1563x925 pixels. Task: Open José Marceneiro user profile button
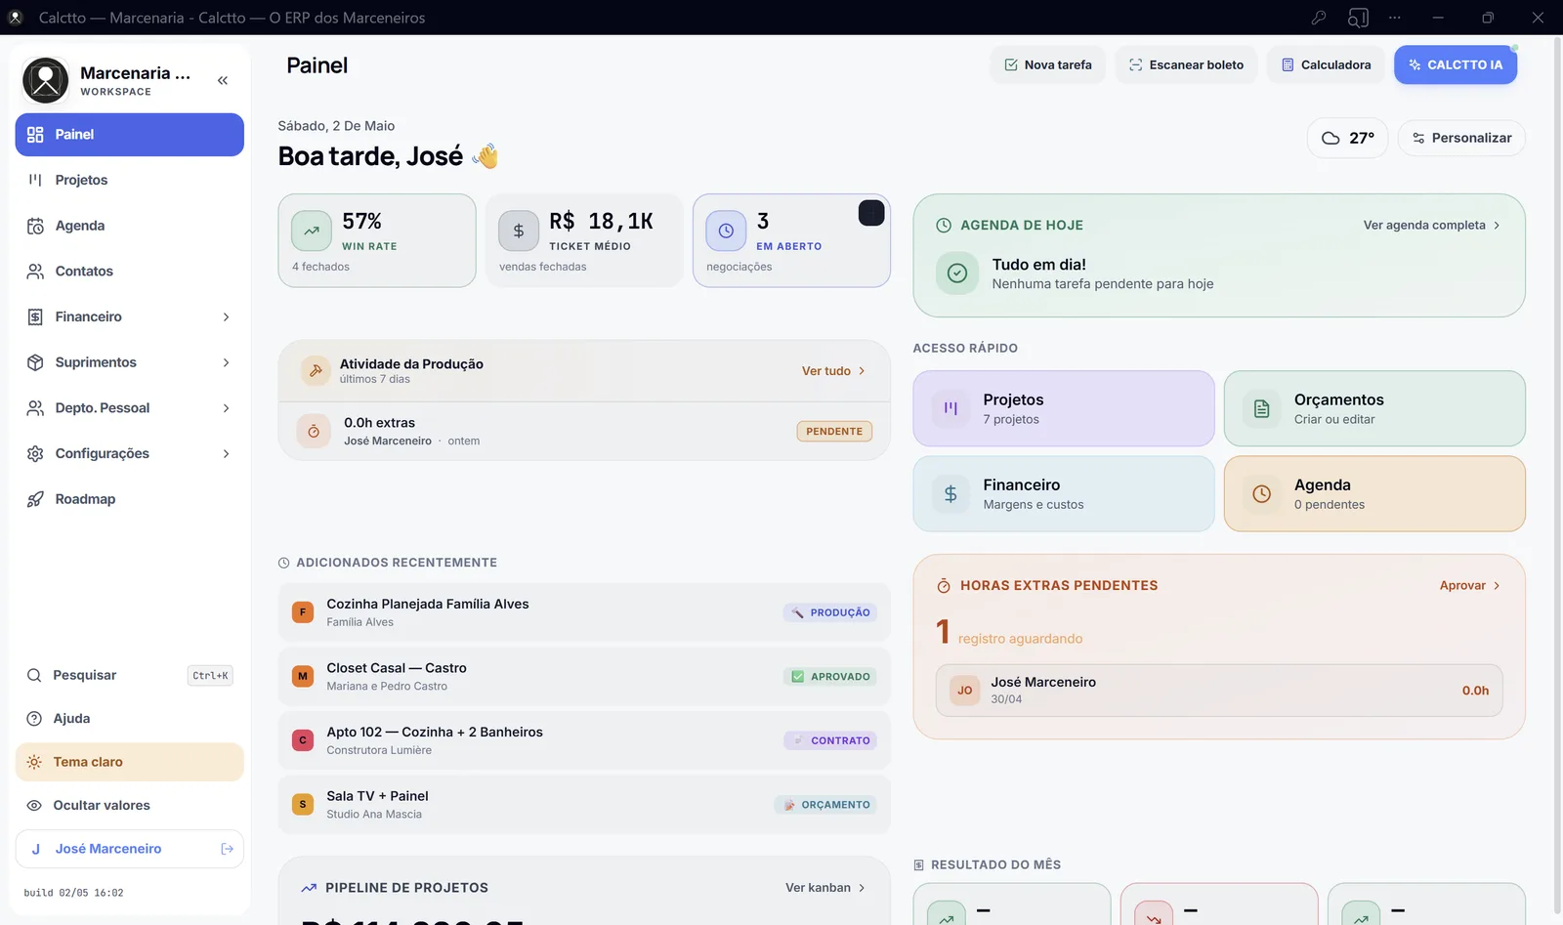130,849
